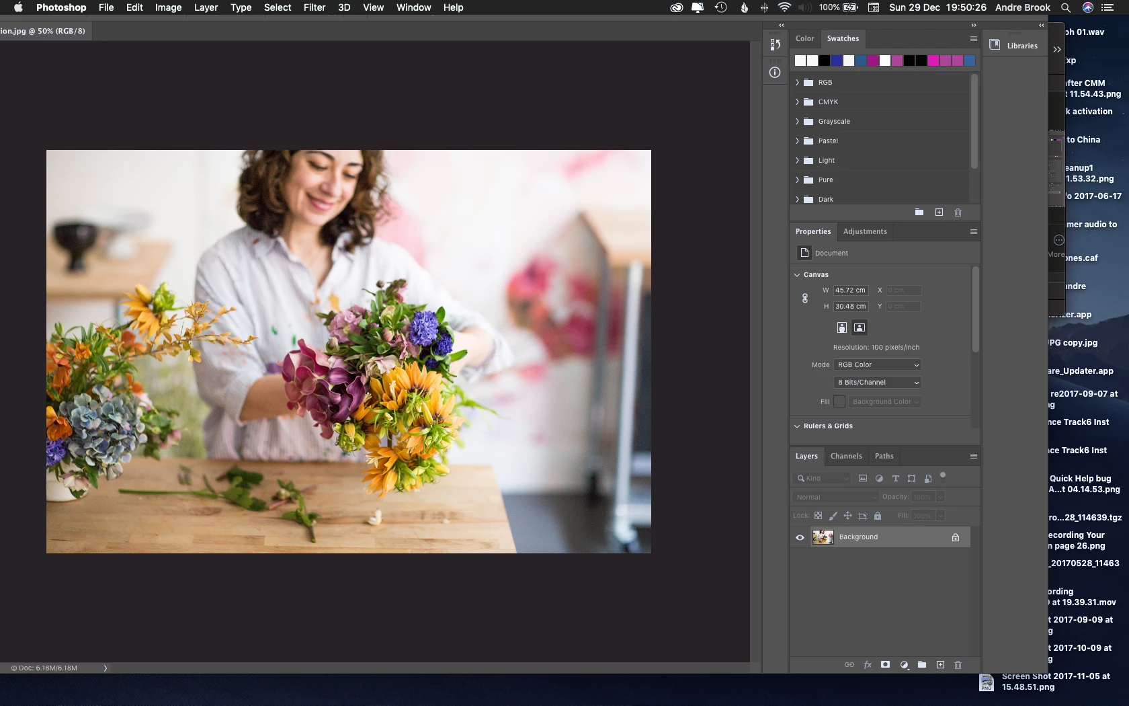Screen dimensions: 1129x706
Task: Edit the canvas width field
Action: coord(851,290)
